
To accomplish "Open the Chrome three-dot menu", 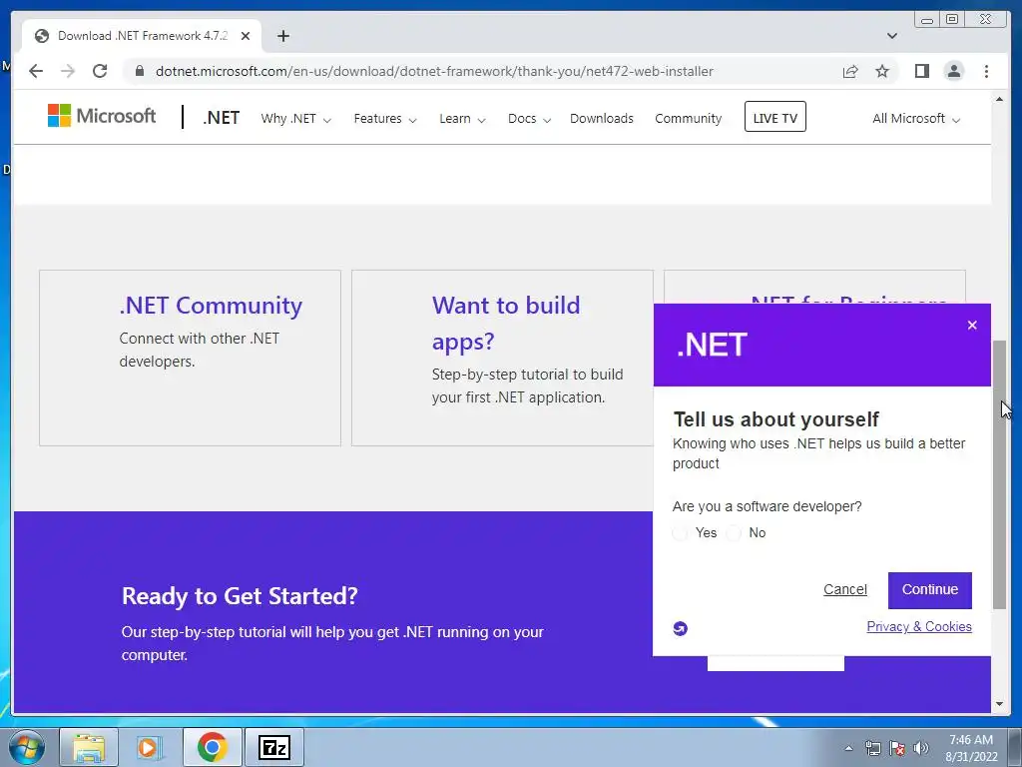I will pos(986,71).
